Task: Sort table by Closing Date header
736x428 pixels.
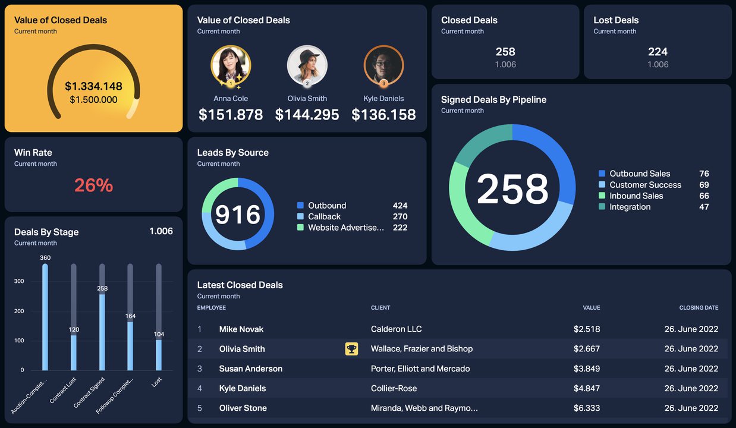Action: coord(699,308)
